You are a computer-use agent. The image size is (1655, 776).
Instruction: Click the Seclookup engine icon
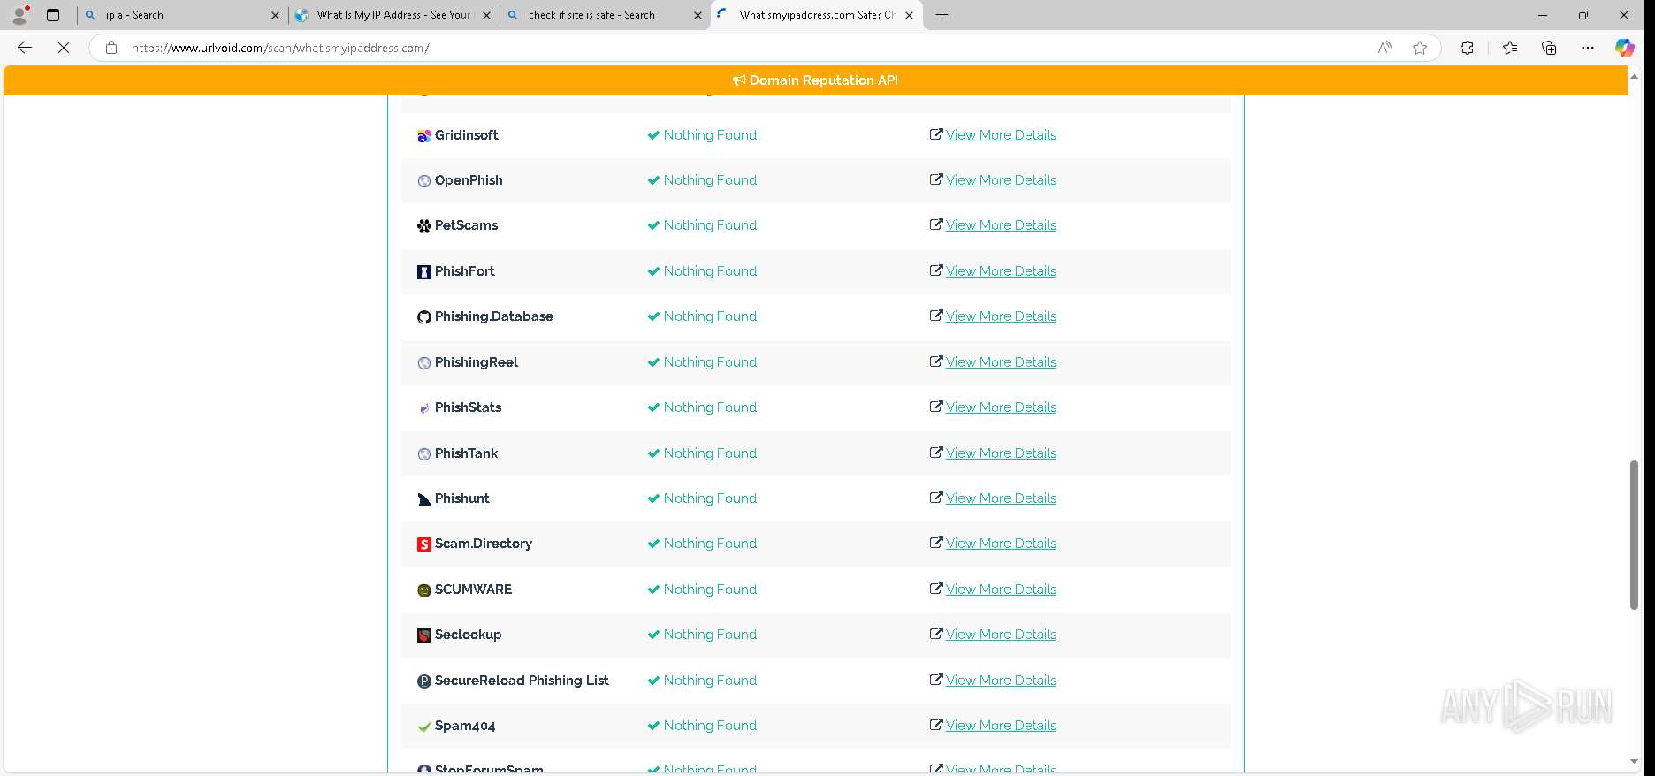(424, 635)
